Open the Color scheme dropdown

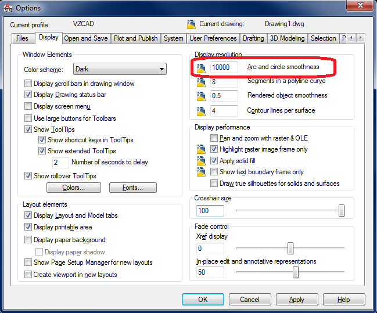[120, 69]
